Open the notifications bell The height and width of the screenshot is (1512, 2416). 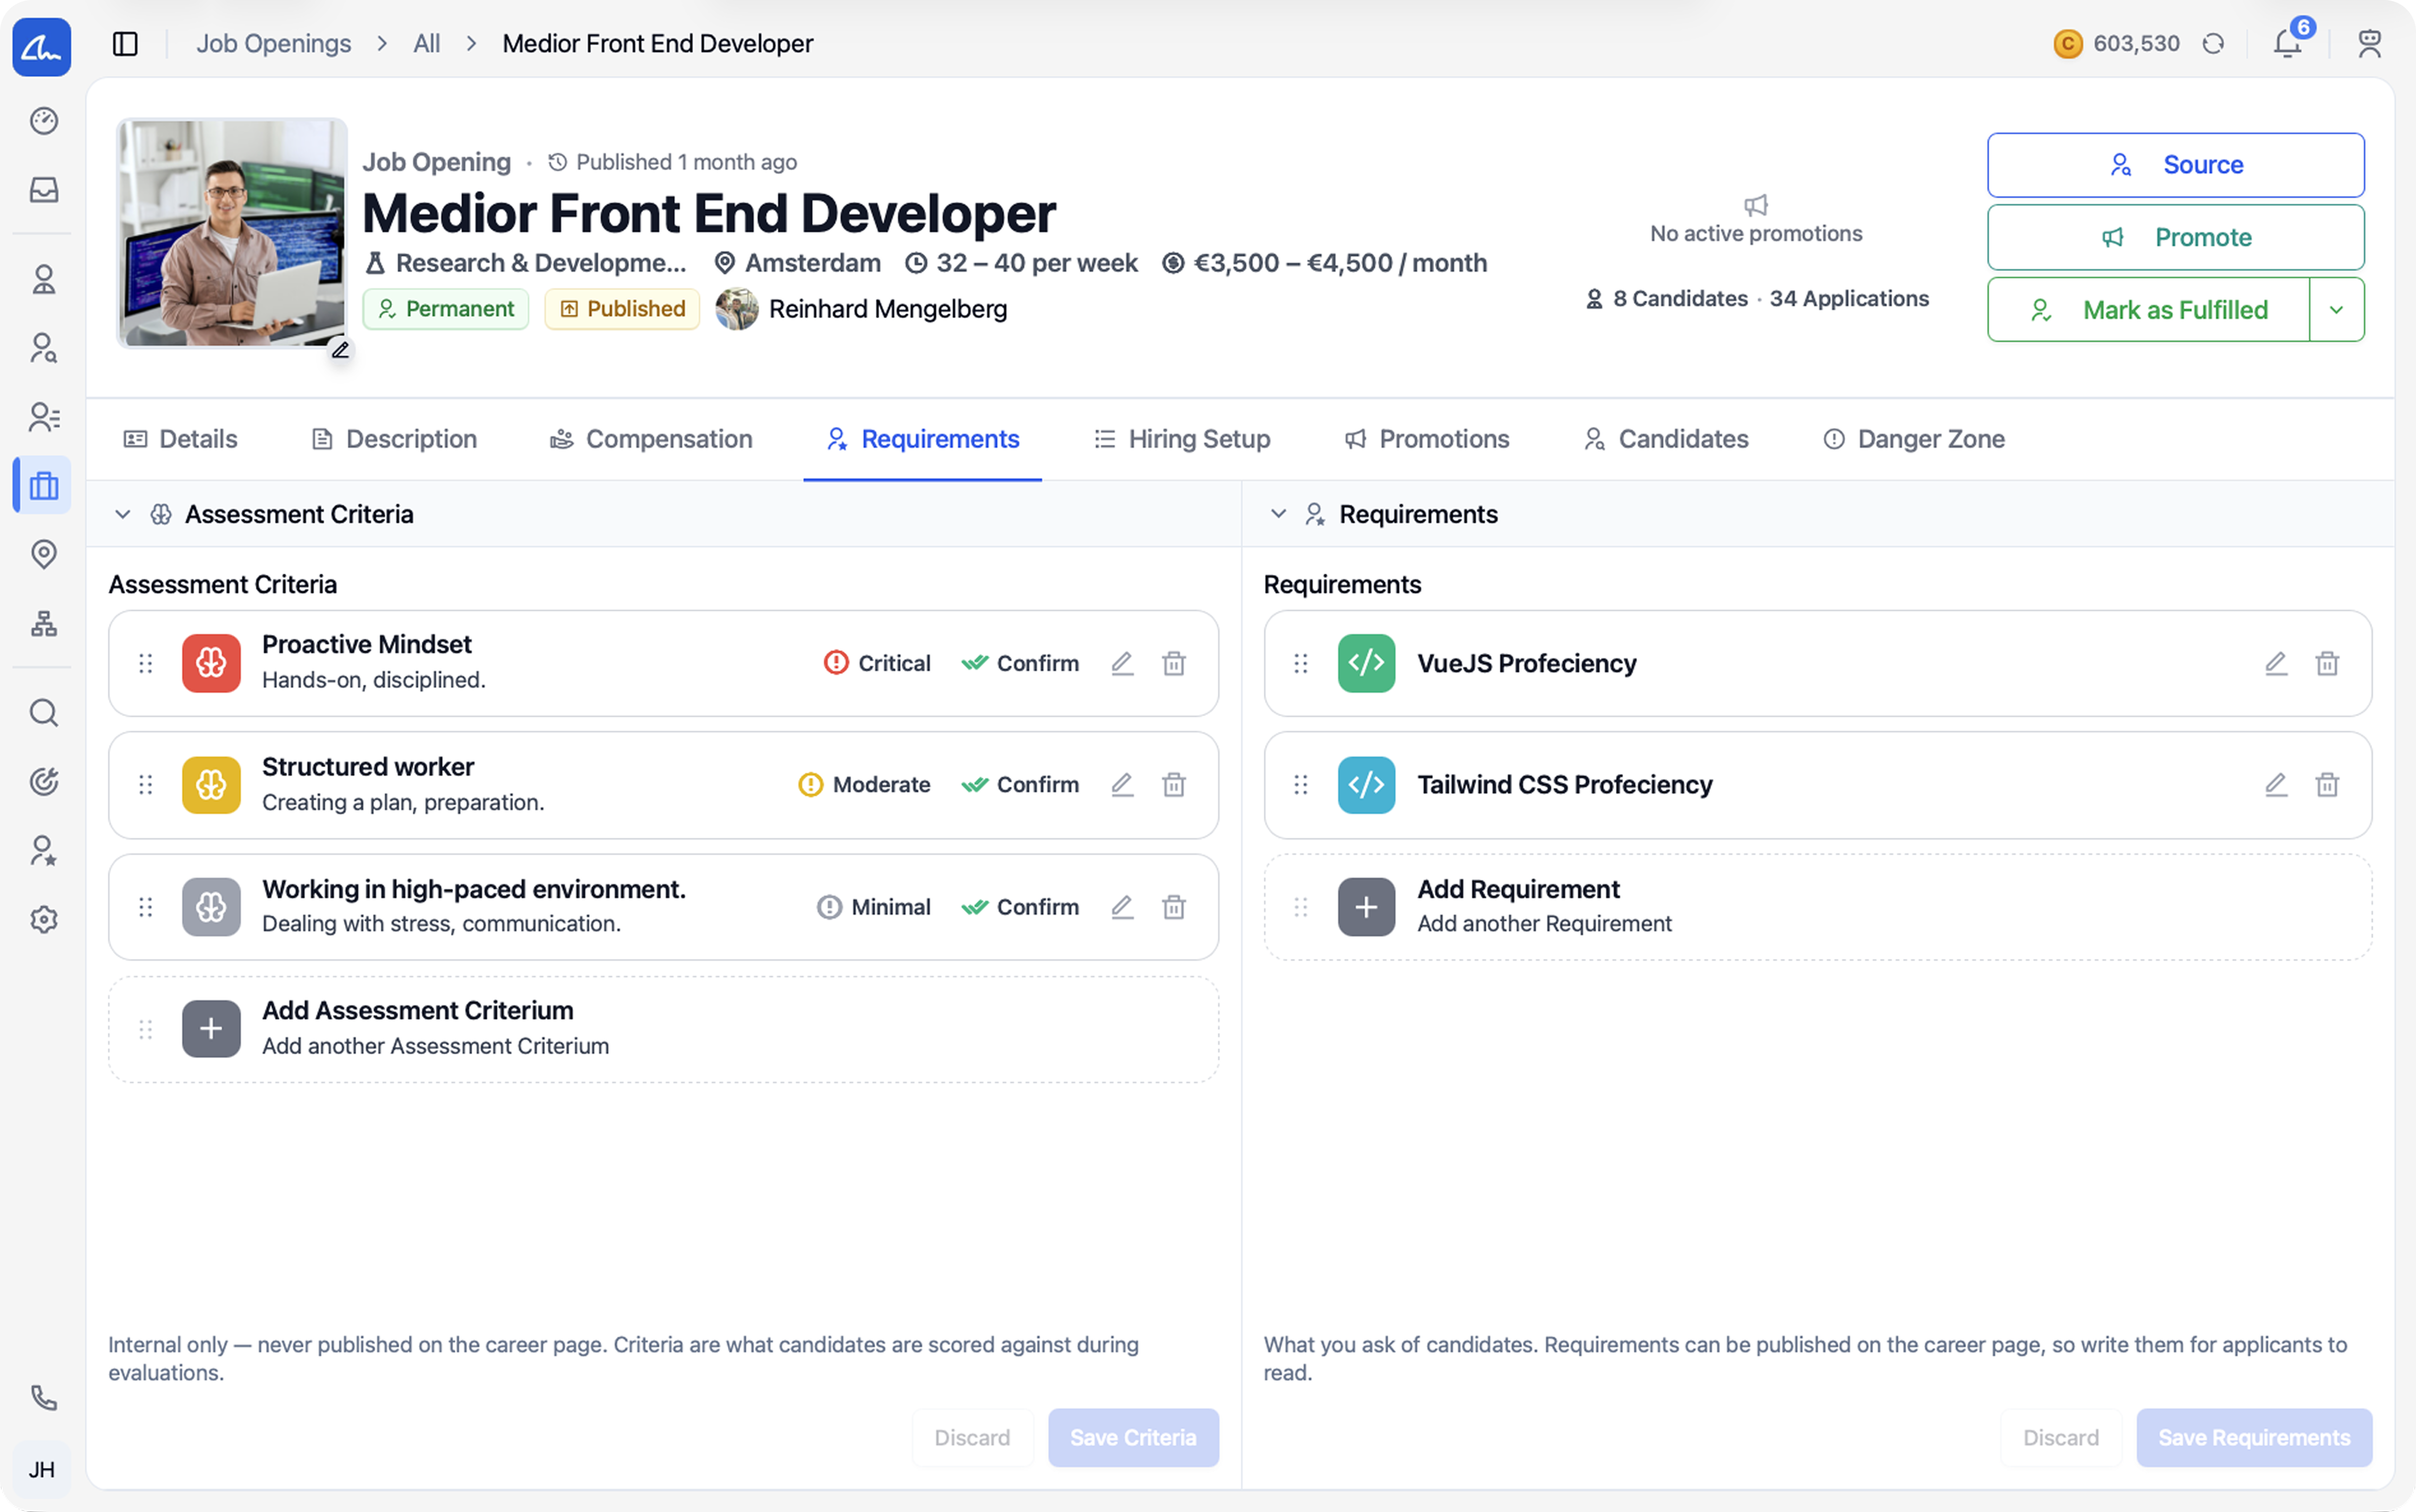(x=2287, y=44)
